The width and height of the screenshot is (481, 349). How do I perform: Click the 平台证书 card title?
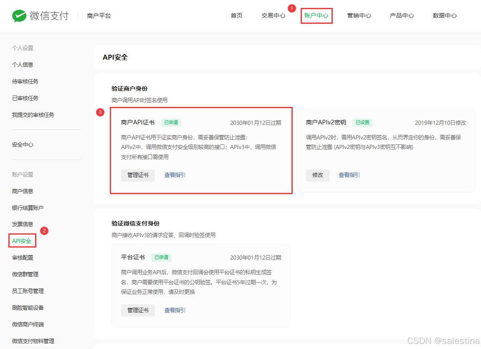click(133, 258)
